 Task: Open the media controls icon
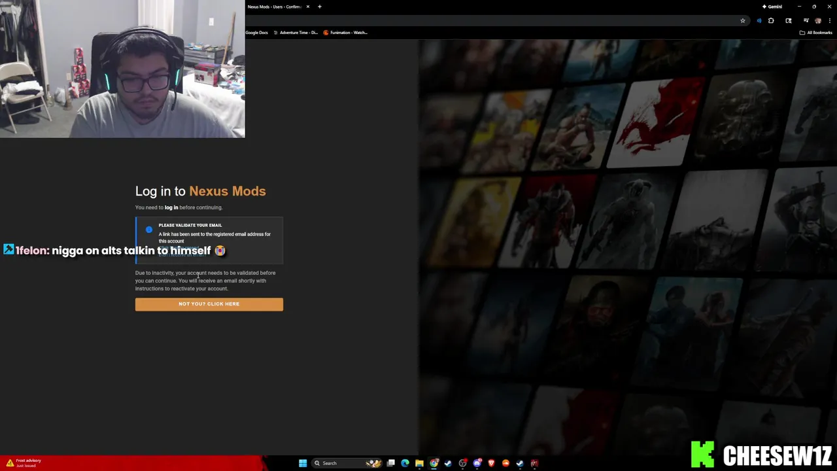point(806,21)
